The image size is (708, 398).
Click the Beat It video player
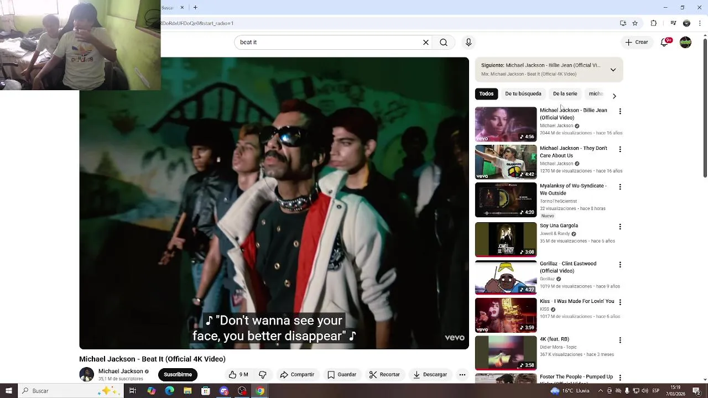[274, 203]
